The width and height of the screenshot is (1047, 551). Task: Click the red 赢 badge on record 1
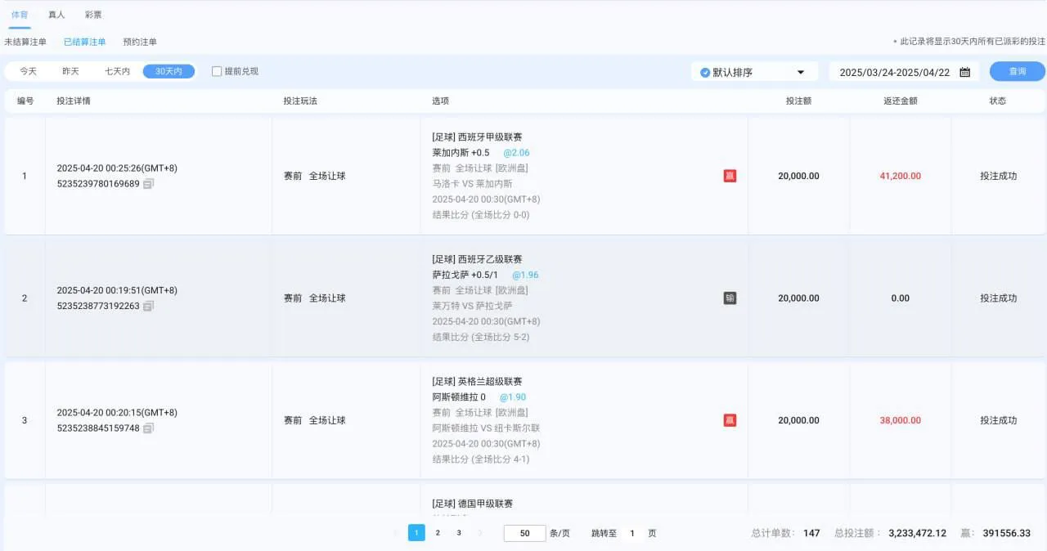[729, 175]
